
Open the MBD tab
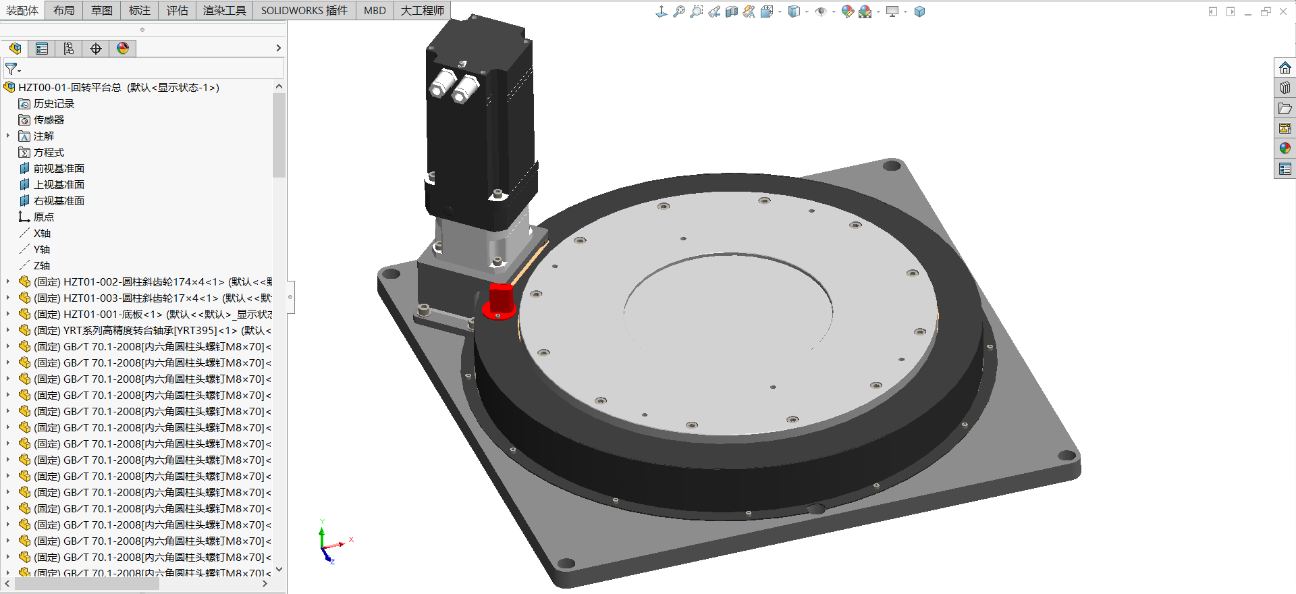[375, 10]
